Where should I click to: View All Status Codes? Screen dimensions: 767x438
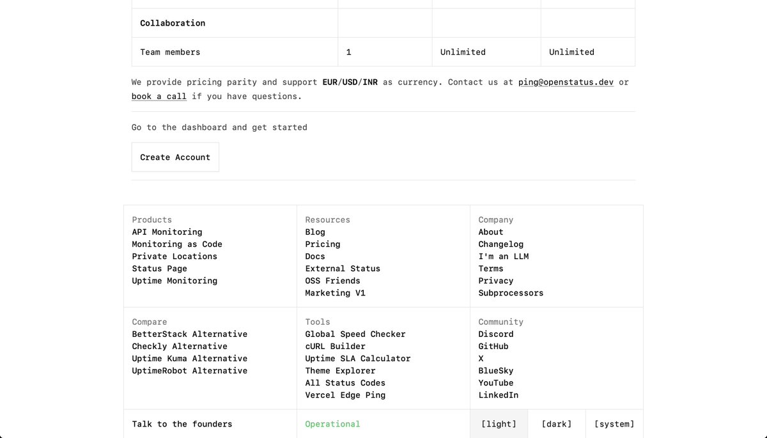point(345,383)
